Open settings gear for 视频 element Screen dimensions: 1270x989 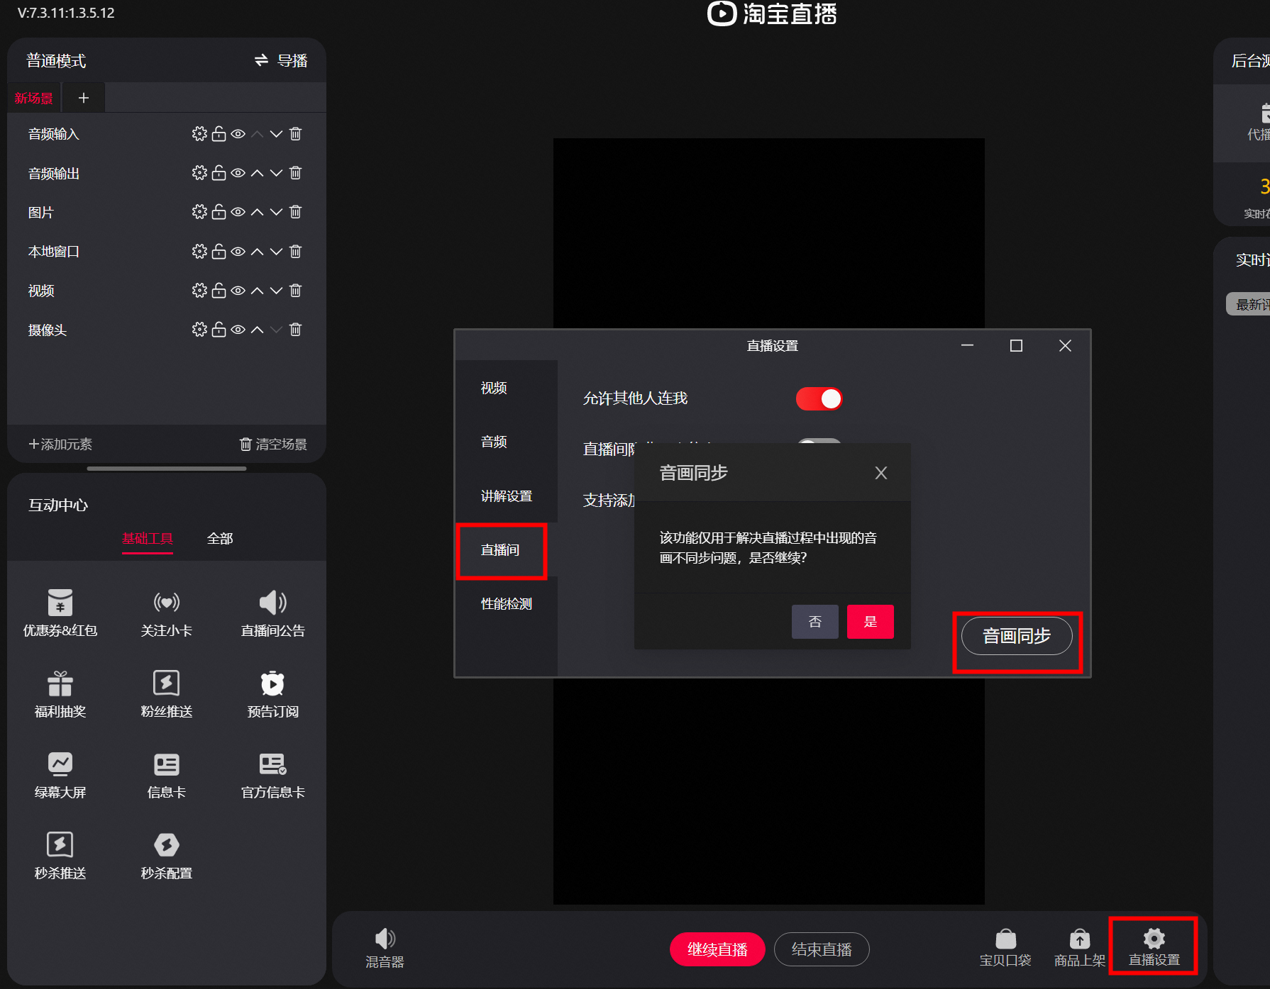199,291
